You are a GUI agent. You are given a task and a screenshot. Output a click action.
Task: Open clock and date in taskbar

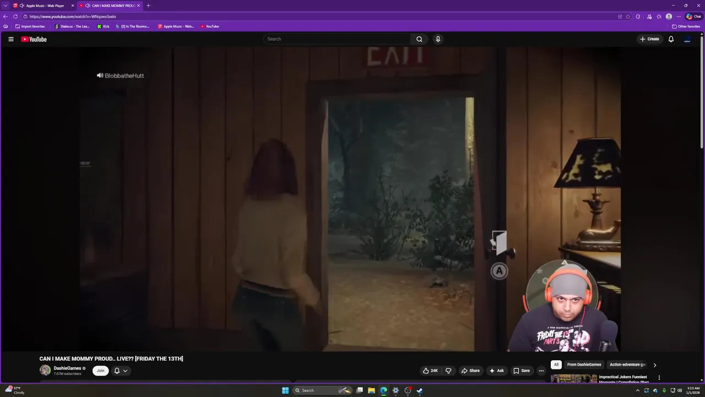tap(693, 390)
